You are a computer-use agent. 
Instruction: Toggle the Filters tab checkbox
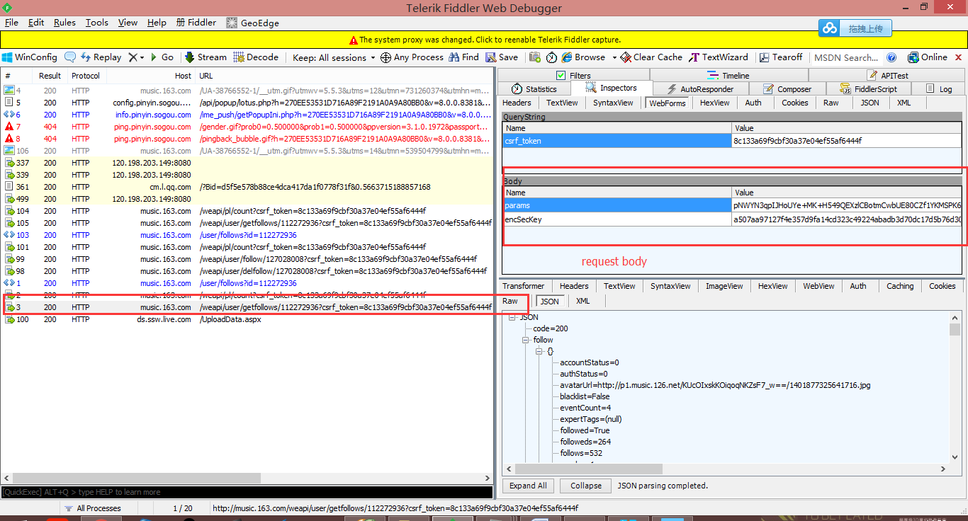tap(561, 75)
